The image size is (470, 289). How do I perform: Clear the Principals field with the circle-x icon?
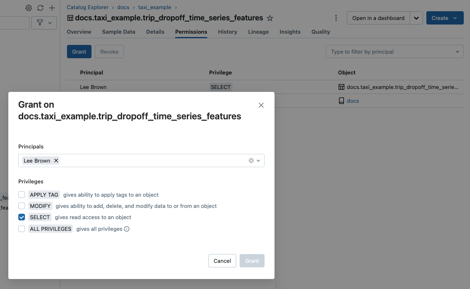[x=251, y=161]
